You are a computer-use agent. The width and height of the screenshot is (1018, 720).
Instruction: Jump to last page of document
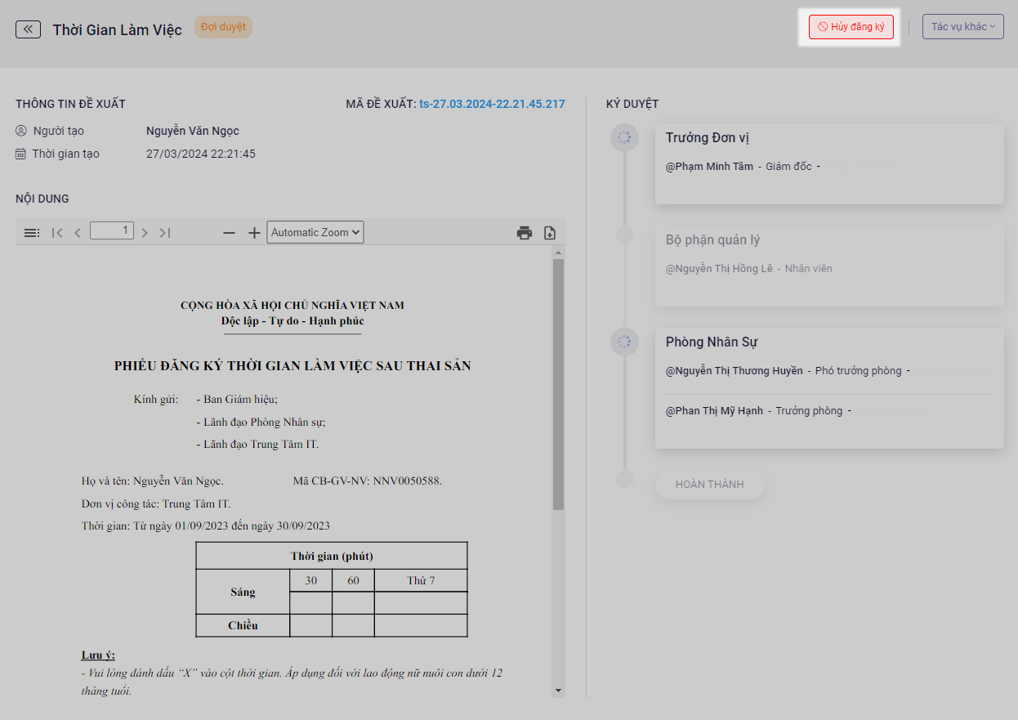click(165, 233)
